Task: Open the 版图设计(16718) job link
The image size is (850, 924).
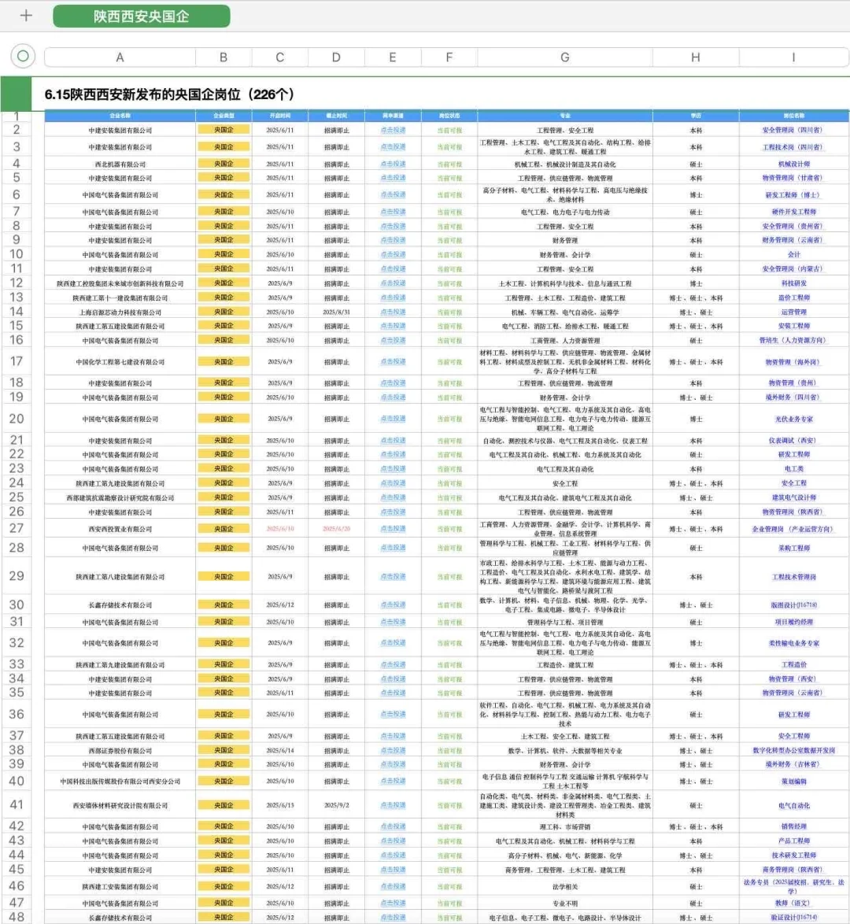Action: (x=793, y=605)
